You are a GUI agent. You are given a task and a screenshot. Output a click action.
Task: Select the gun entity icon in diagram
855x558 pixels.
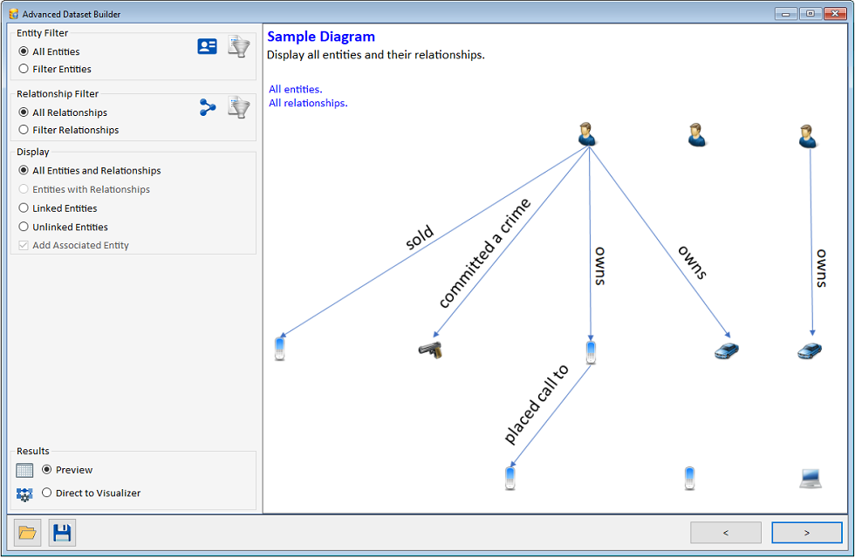[x=430, y=350]
